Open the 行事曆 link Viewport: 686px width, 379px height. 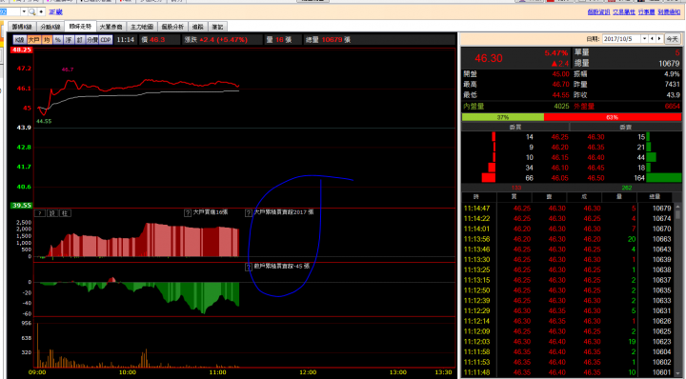click(x=646, y=11)
